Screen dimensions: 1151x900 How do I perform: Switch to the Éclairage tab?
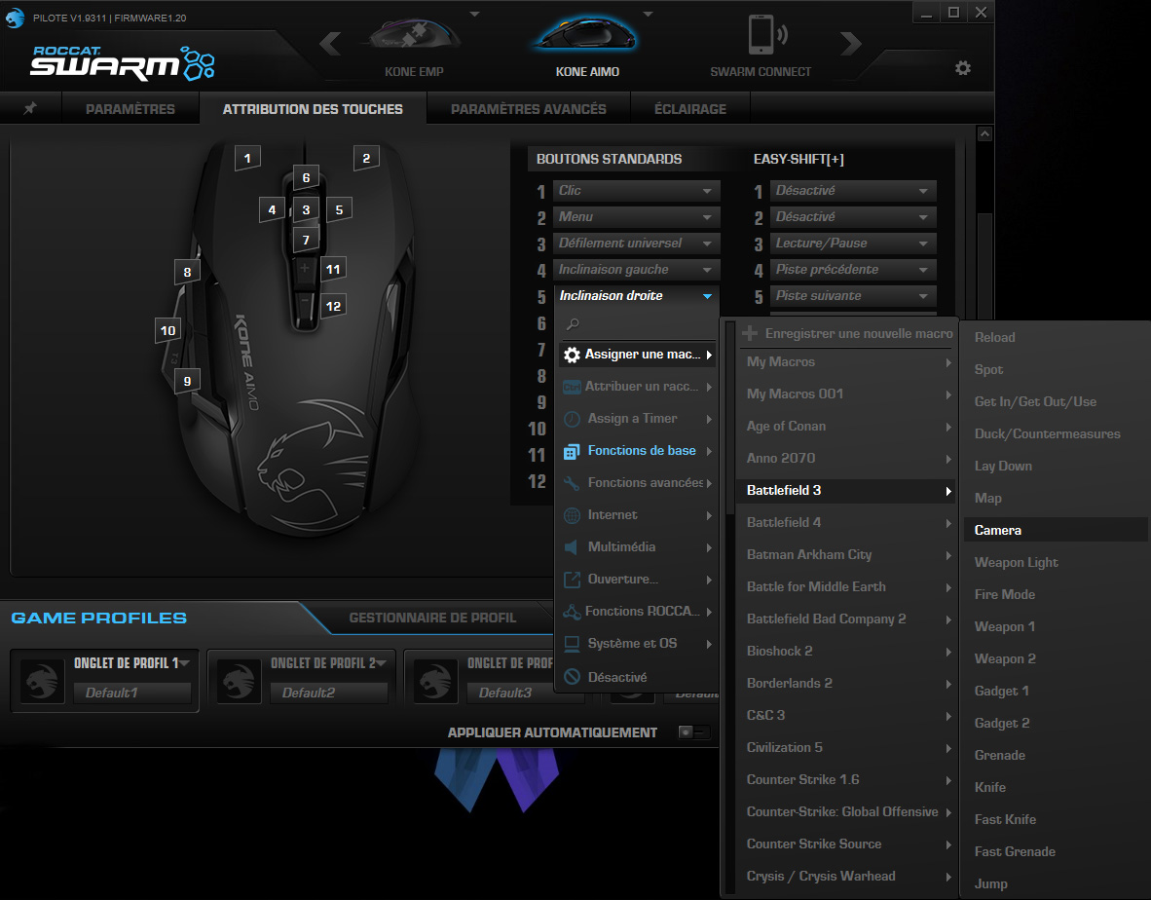[x=690, y=109]
